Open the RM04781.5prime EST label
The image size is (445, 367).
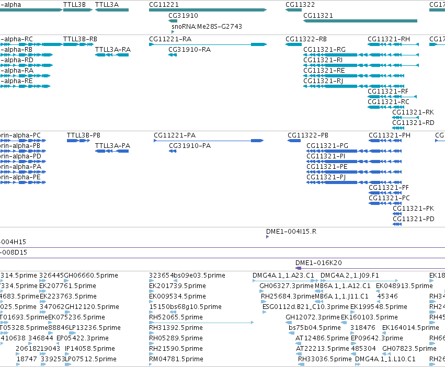[x=176, y=359]
